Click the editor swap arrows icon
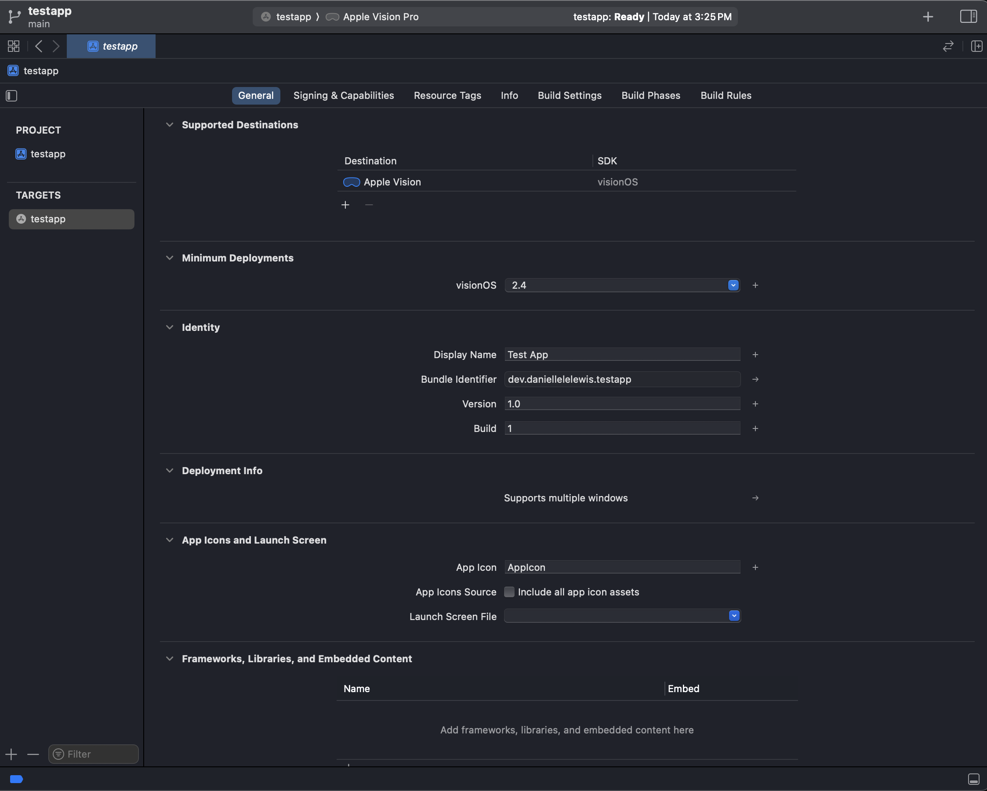The image size is (987, 791). tap(948, 46)
